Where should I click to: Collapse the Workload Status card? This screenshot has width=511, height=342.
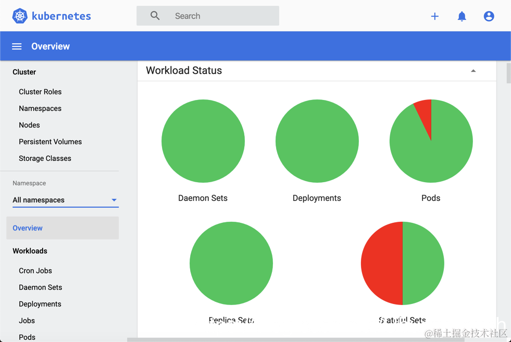point(473,71)
